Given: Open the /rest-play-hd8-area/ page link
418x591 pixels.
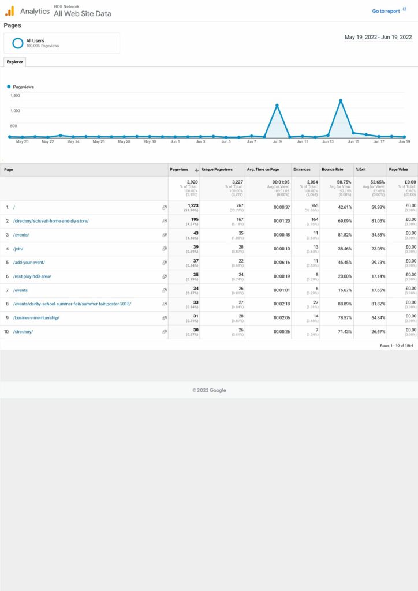Looking at the screenshot, I should pyautogui.click(x=32, y=276).
